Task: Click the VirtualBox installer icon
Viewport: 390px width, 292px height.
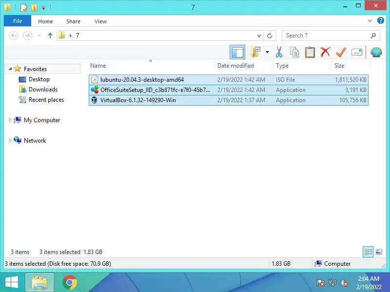Action: (x=94, y=100)
